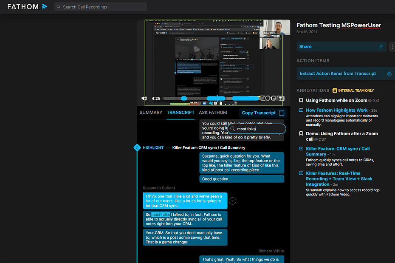Click the 4:25 video timestamp
Viewport: 395px width, 263px height.
[156, 99]
